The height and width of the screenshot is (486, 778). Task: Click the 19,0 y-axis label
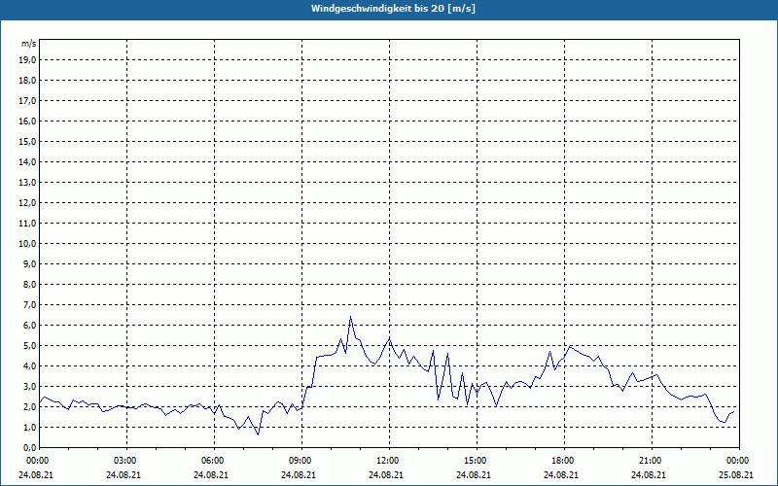click(x=28, y=60)
